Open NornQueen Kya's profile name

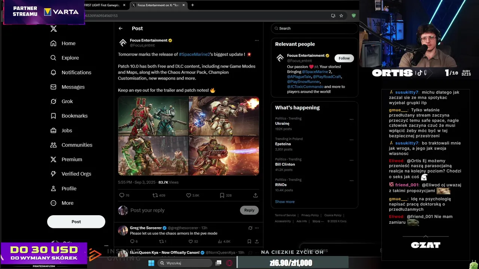[165, 253]
